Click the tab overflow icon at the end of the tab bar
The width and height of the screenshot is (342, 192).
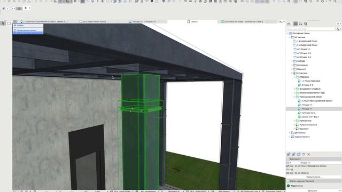coord(282,21)
